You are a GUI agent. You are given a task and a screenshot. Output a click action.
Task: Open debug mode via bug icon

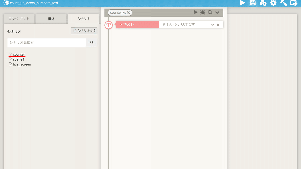click(203, 12)
